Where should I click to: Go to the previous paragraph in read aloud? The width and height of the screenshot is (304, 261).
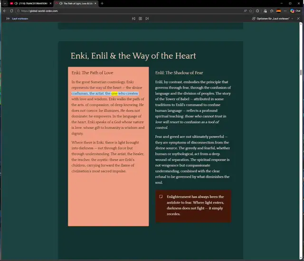[133, 18]
